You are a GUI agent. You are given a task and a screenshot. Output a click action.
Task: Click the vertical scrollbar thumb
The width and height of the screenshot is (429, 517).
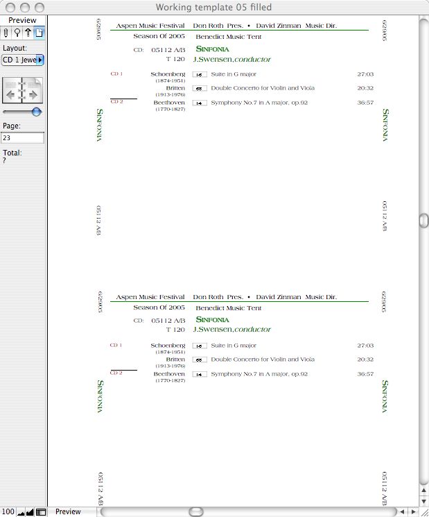click(x=423, y=221)
